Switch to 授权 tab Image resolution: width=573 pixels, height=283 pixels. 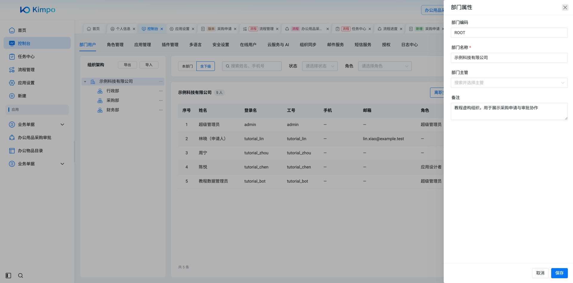[386, 45]
